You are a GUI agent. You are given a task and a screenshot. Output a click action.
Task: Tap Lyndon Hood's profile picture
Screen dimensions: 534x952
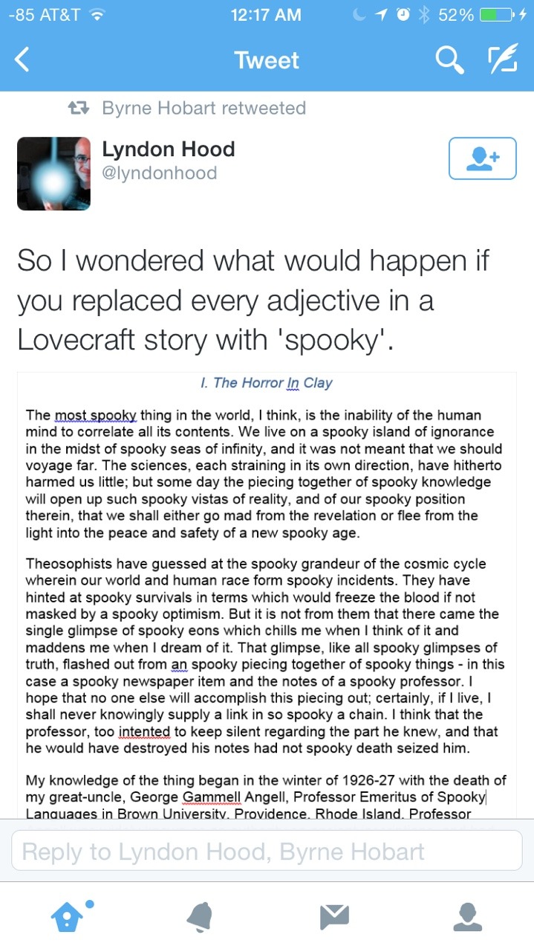pyautogui.click(x=53, y=173)
